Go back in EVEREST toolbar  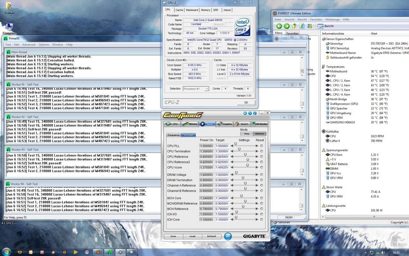coord(279,26)
